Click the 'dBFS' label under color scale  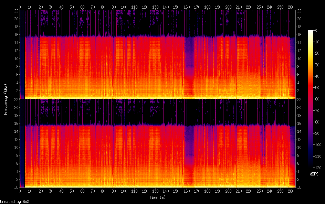coord(314,174)
